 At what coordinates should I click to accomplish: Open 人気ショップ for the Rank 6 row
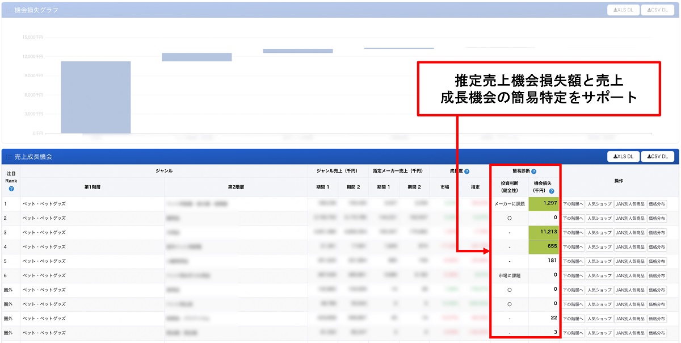[x=599, y=275]
